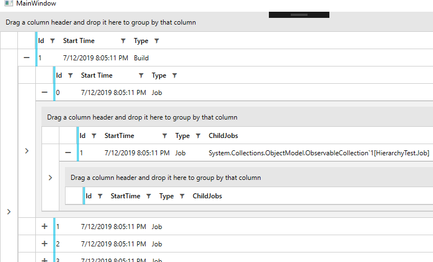Sort by the ChildJobs column header
Screen dimensions: 433x262
(x=224, y=136)
